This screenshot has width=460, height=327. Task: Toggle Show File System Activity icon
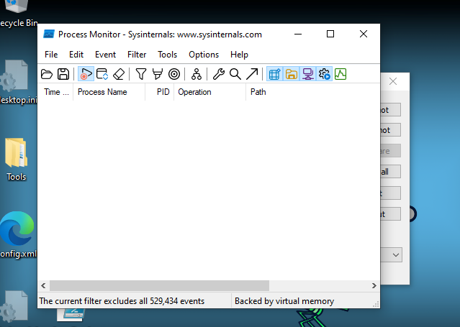(292, 74)
